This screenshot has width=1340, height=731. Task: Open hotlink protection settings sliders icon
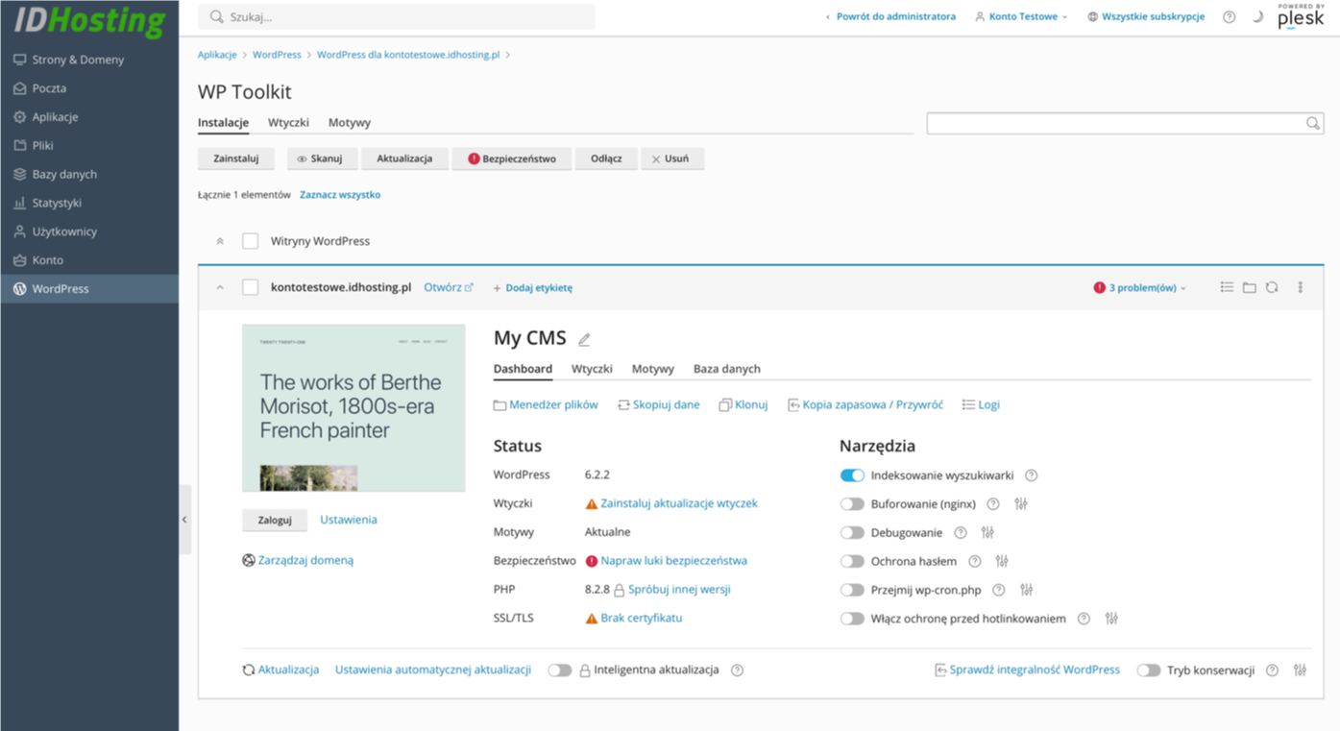1111,619
